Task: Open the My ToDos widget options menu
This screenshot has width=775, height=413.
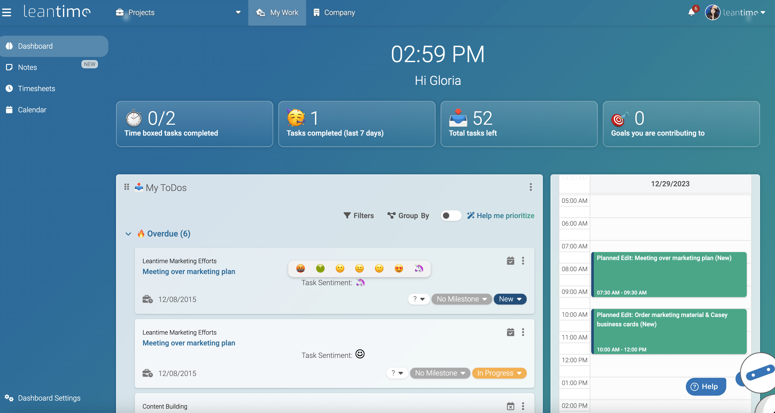Action: tap(531, 187)
